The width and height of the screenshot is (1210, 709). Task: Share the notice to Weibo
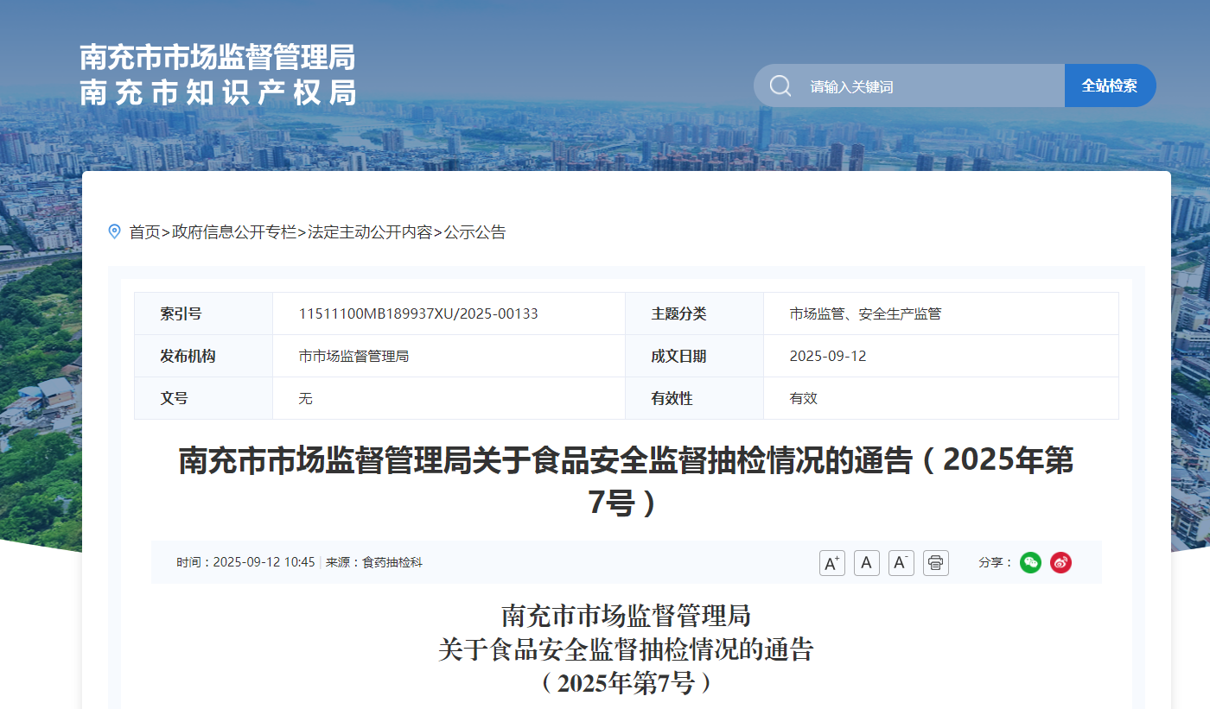1060,562
